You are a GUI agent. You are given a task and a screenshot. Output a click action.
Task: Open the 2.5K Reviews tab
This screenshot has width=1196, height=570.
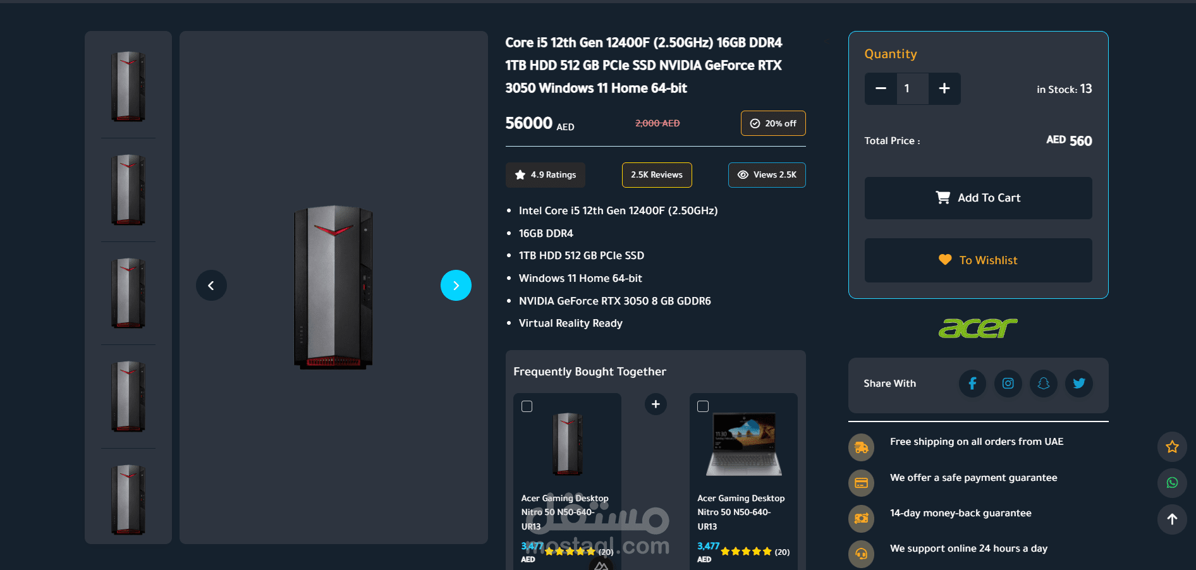coord(657,175)
